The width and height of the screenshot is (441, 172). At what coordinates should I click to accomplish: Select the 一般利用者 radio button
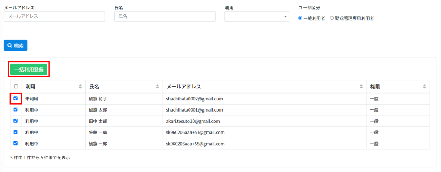[300, 18]
